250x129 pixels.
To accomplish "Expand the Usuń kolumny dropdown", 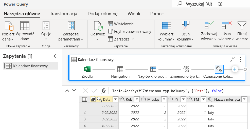I will click(185, 39).
